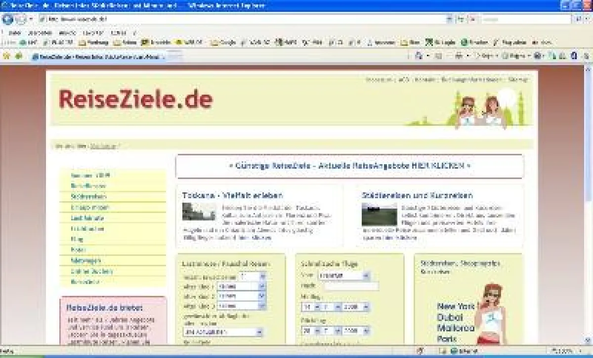The width and height of the screenshot is (593, 358).
Task: Expand the Abflughäfen airport dropdown
Action: pos(259,331)
